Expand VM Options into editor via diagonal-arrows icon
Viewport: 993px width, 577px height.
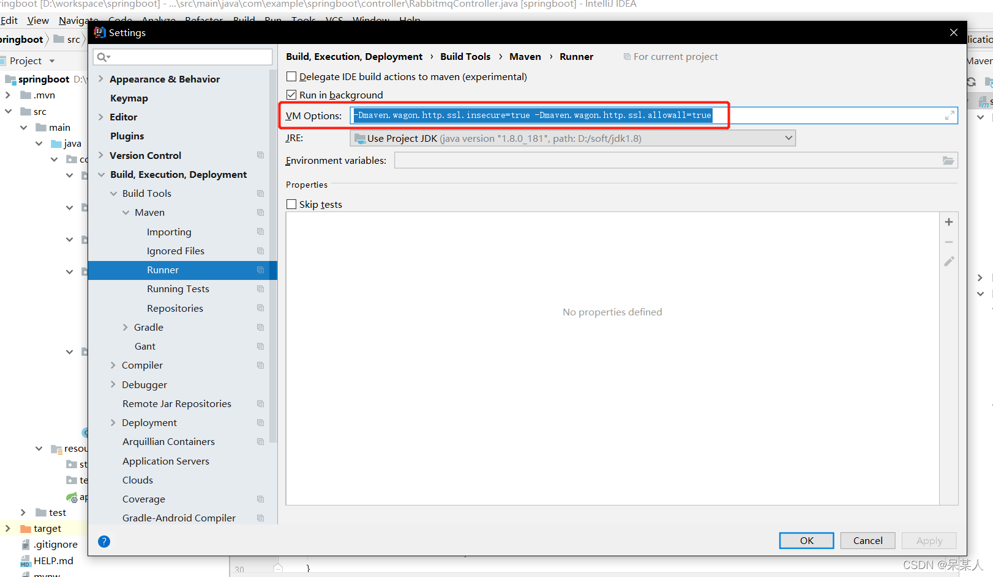(x=950, y=115)
